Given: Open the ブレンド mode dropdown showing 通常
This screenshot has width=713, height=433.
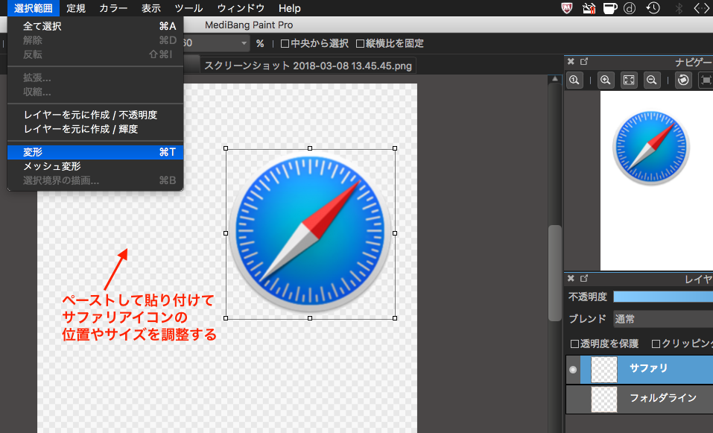Looking at the screenshot, I should click(x=663, y=319).
